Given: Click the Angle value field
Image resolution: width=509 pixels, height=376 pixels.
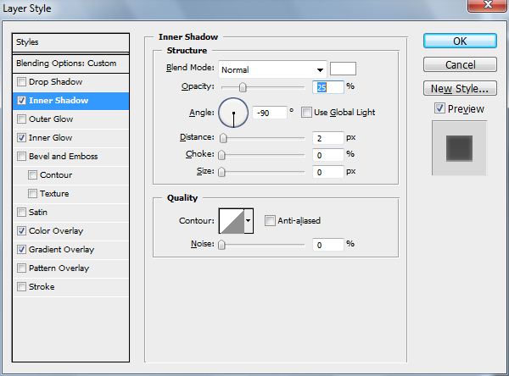Looking at the screenshot, I should point(270,113).
